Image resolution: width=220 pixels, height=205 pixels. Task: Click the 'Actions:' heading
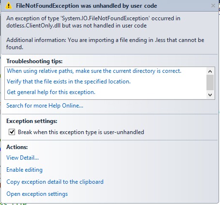(x=17, y=147)
